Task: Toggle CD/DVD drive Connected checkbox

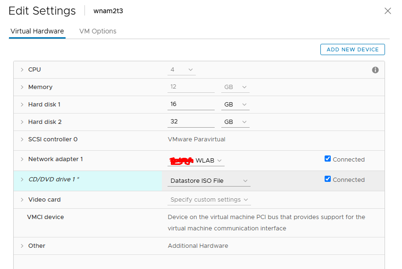Action: click(x=327, y=179)
